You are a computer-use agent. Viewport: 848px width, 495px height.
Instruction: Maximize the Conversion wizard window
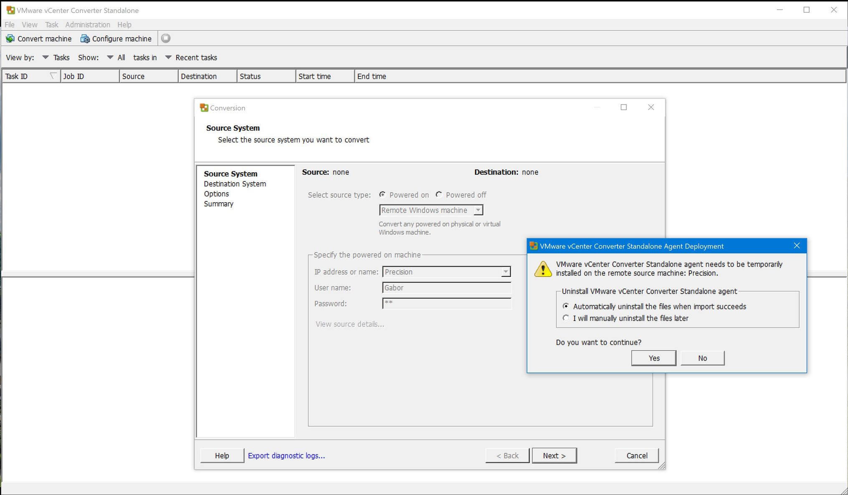(623, 108)
